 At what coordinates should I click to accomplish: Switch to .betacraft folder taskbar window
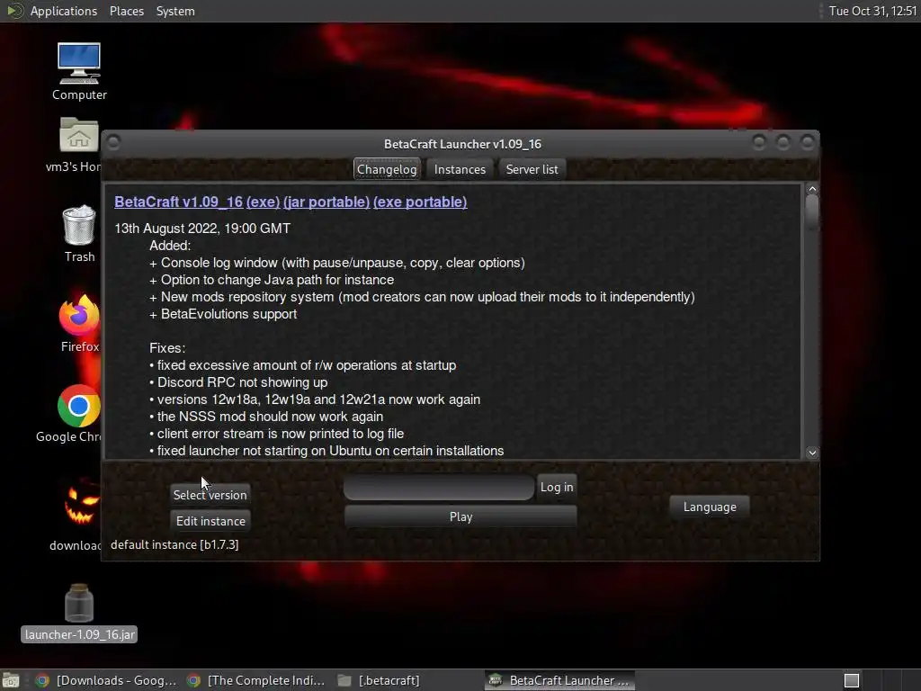pos(380,680)
